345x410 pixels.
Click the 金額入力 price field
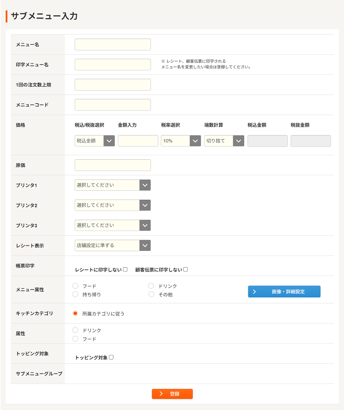pyautogui.click(x=138, y=141)
